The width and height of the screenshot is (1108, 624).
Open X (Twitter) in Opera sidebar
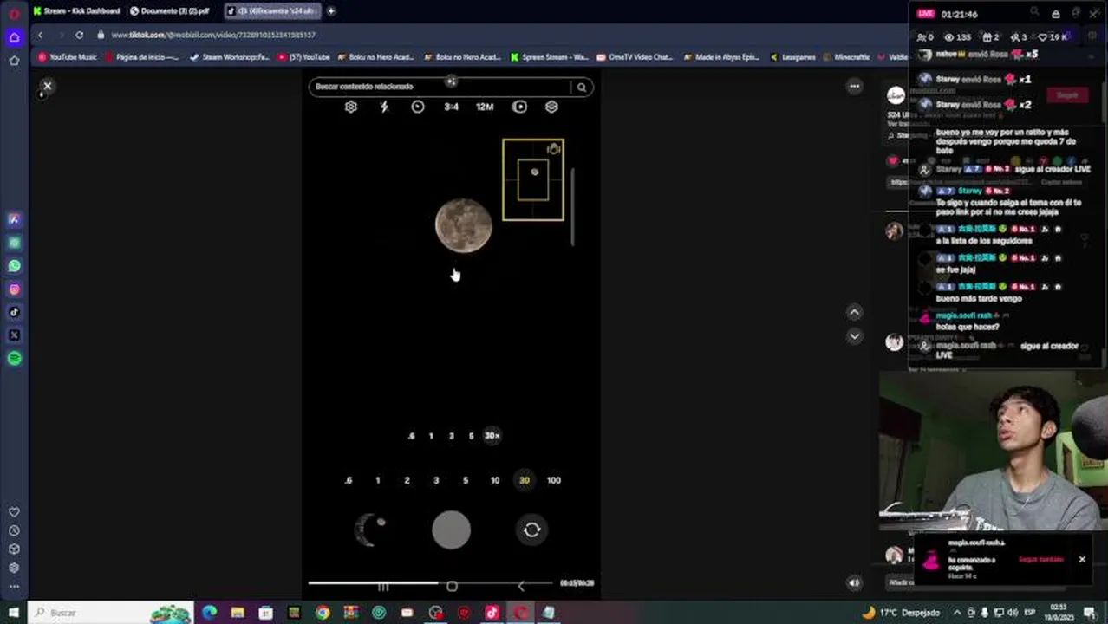14,335
